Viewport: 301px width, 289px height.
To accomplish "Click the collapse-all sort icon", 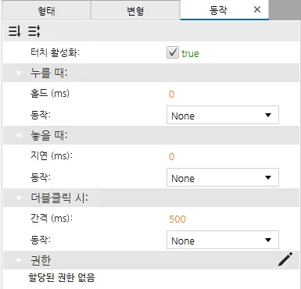I will (14, 31).
